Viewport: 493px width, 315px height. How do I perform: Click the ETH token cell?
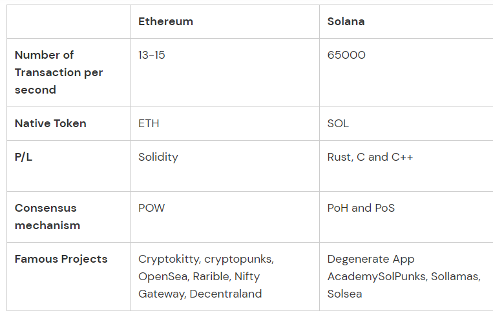[x=149, y=123]
